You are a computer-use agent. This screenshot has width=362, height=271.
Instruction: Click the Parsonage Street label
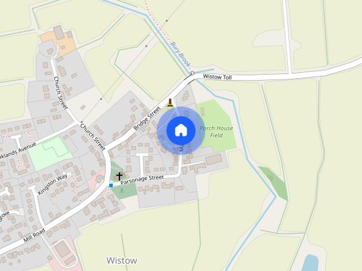pyautogui.click(x=142, y=180)
